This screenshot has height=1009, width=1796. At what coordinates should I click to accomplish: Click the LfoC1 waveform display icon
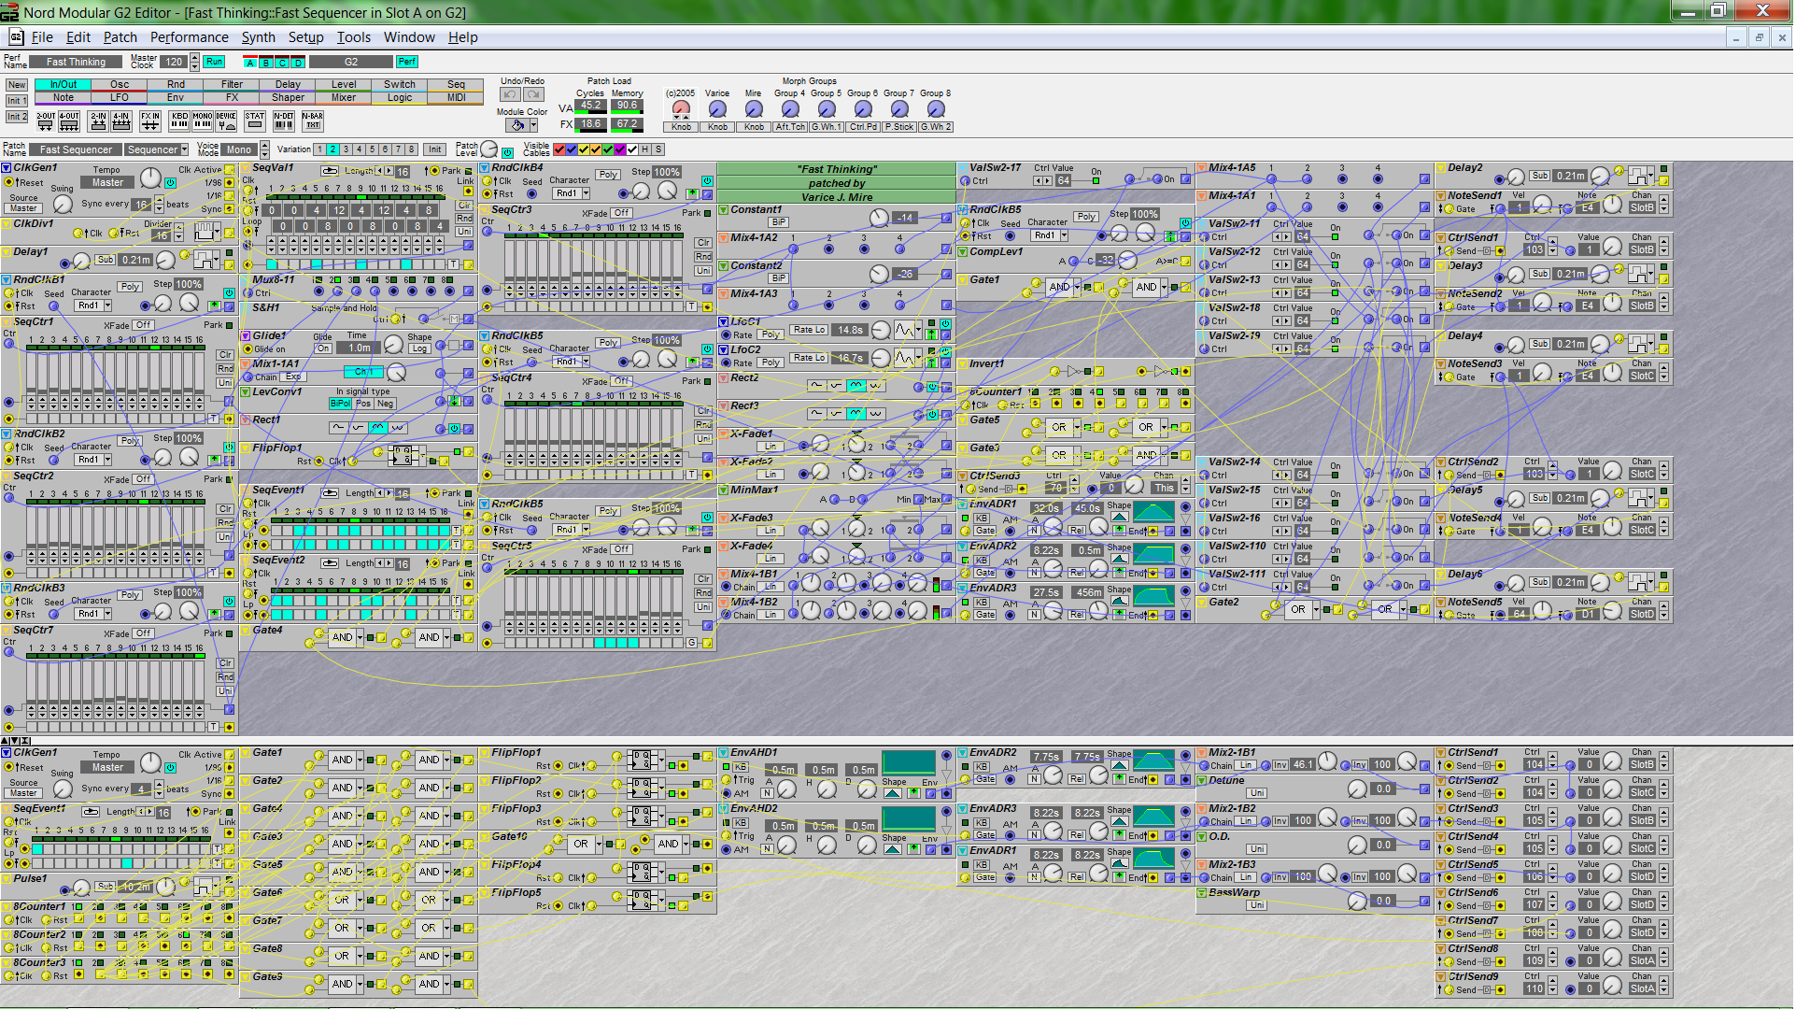coord(905,330)
